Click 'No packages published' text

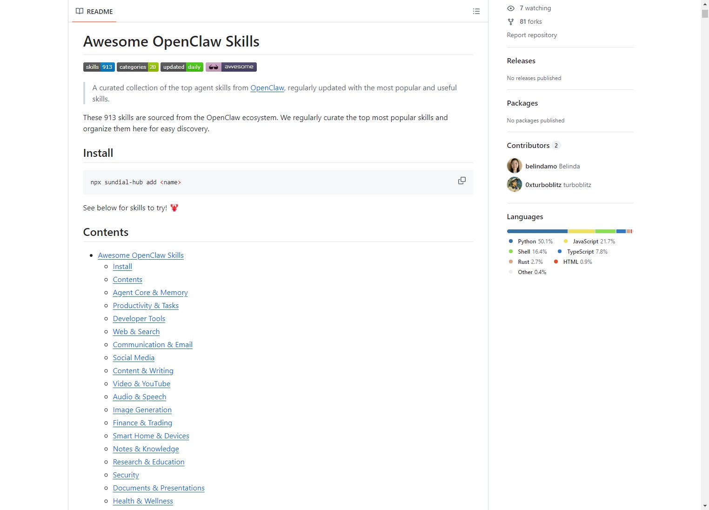pos(535,121)
